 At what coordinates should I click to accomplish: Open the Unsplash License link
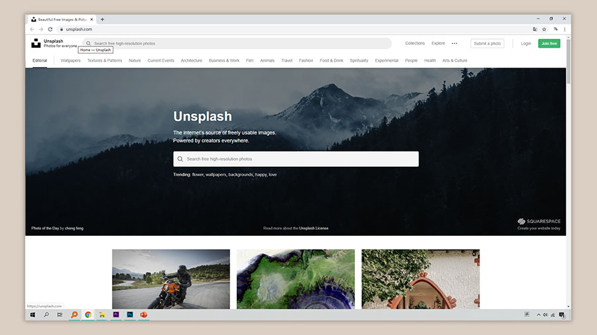pyautogui.click(x=314, y=228)
